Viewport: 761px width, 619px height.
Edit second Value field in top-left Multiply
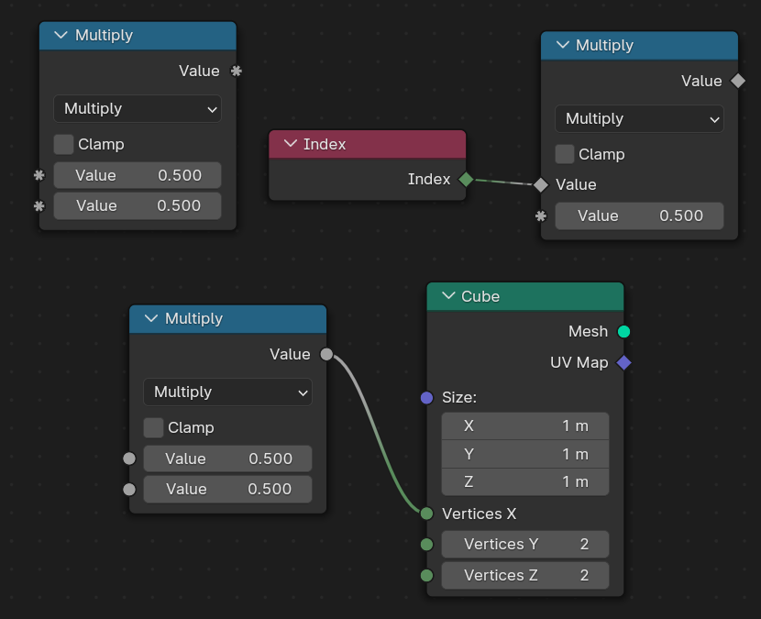(x=138, y=205)
